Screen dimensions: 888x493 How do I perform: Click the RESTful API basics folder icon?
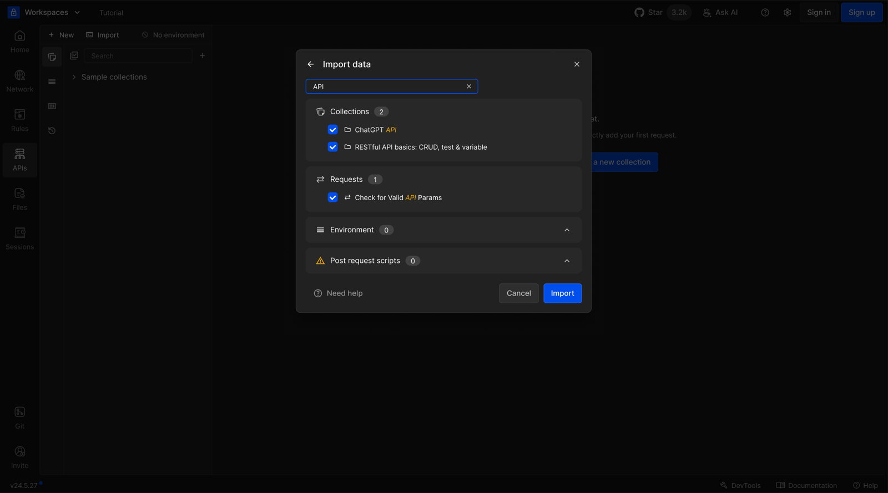[347, 147]
